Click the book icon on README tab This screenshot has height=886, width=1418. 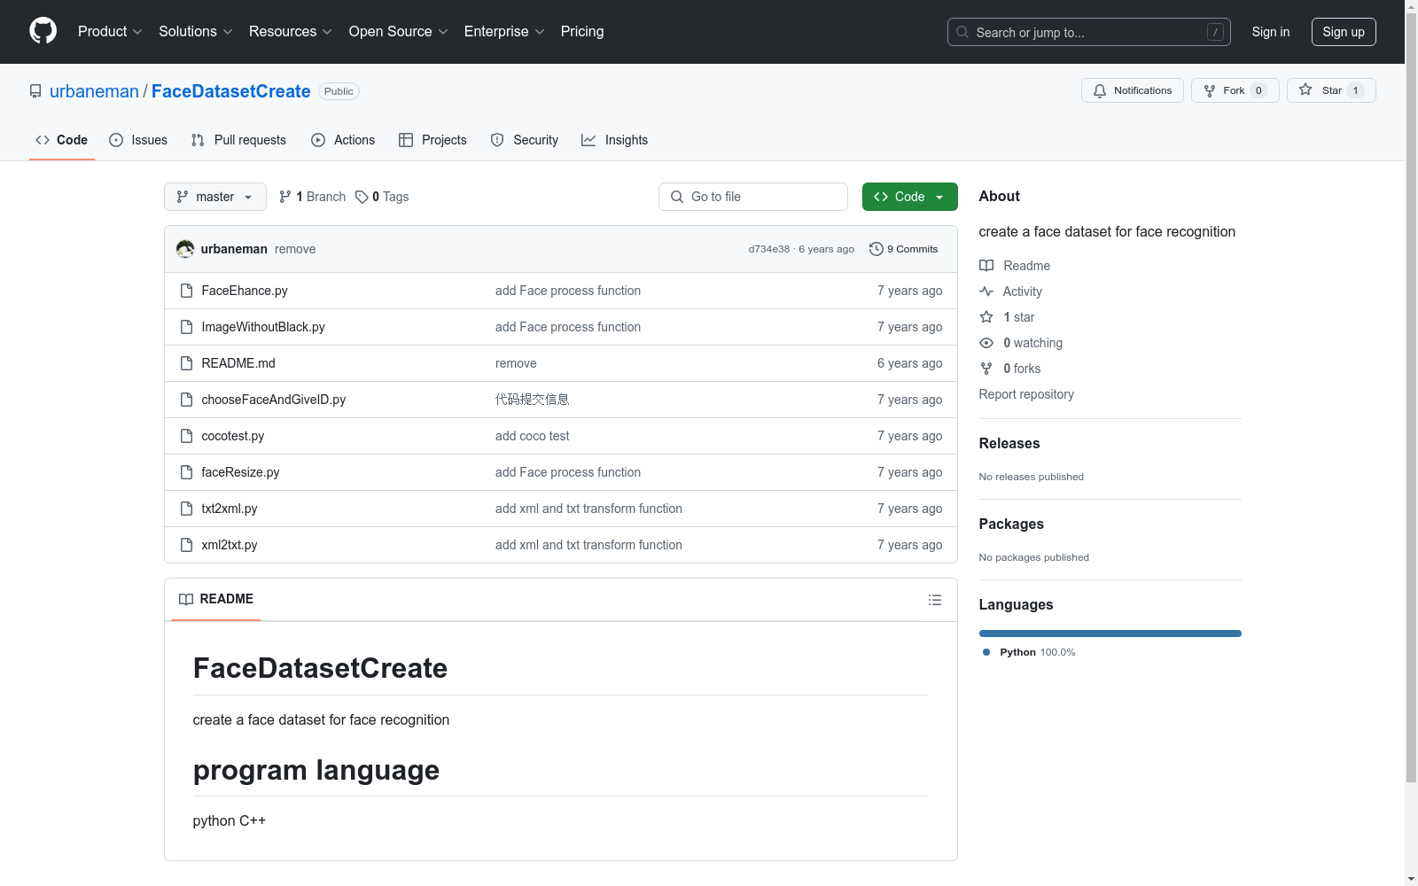(x=186, y=600)
